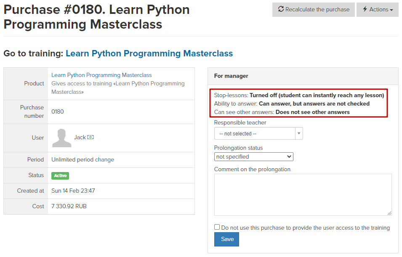Click the 'Status' row label
Screen dimensions: 402x257
coord(36,175)
